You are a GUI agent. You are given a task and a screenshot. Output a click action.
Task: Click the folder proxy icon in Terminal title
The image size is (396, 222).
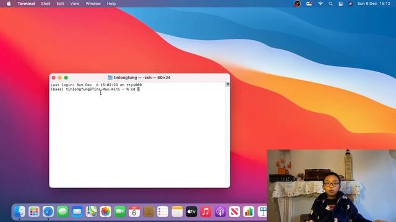(x=110, y=78)
